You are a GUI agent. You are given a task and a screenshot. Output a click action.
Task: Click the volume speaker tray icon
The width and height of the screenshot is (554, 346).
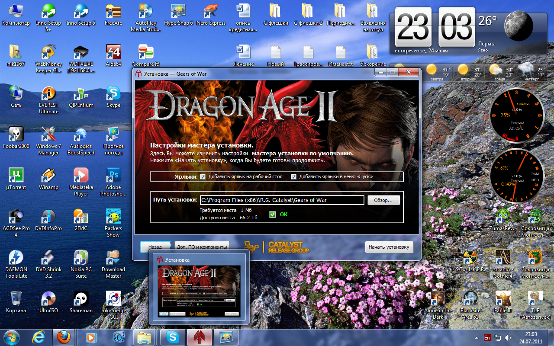(x=508, y=338)
